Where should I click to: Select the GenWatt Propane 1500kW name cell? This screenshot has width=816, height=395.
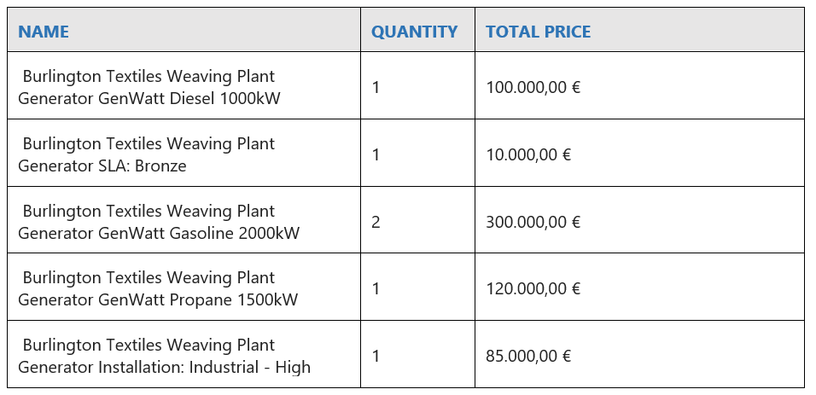(158, 288)
